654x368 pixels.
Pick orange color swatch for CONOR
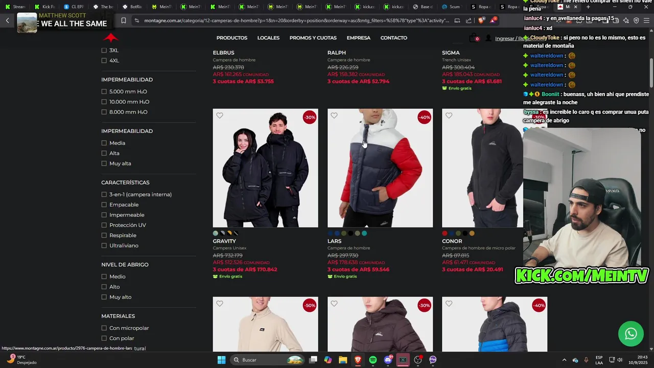(x=472, y=234)
